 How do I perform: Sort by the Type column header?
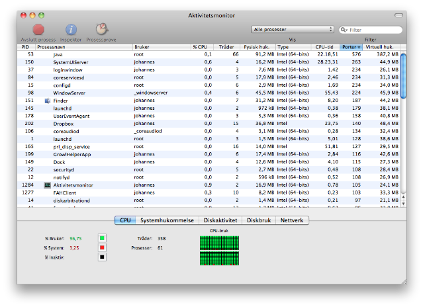(293, 47)
